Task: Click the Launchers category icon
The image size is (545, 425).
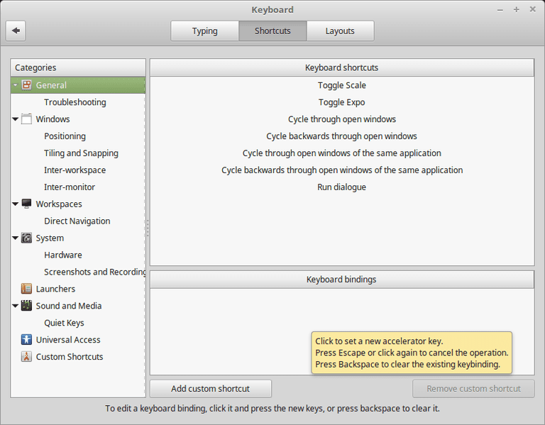Action: pyautogui.click(x=26, y=289)
